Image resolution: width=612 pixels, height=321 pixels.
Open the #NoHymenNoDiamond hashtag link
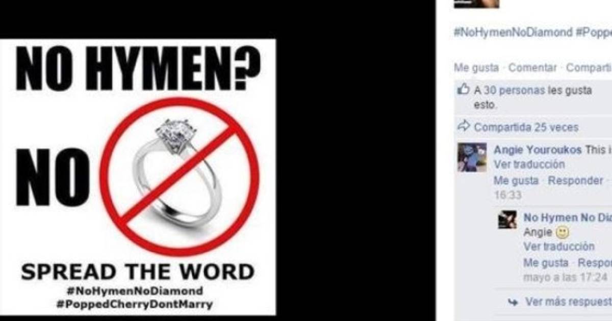point(513,32)
